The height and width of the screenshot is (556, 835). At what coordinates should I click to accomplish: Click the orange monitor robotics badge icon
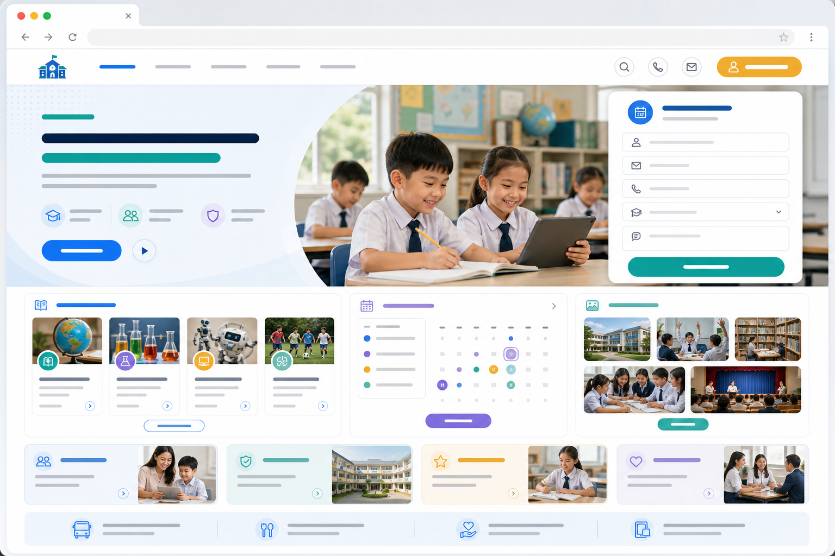pyautogui.click(x=204, y=361)
